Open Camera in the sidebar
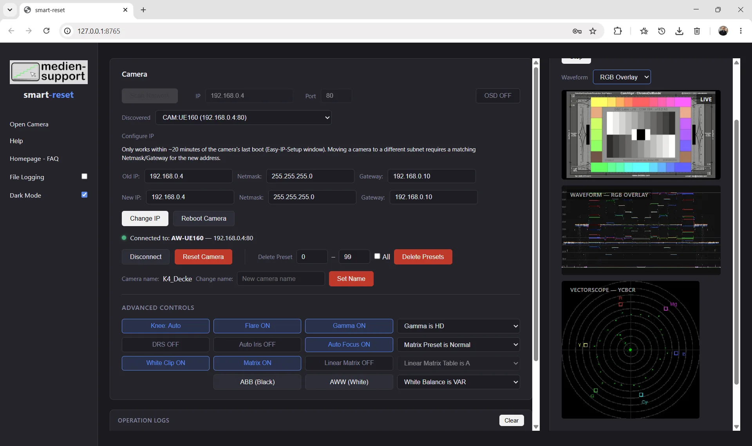 click(29, 124)
